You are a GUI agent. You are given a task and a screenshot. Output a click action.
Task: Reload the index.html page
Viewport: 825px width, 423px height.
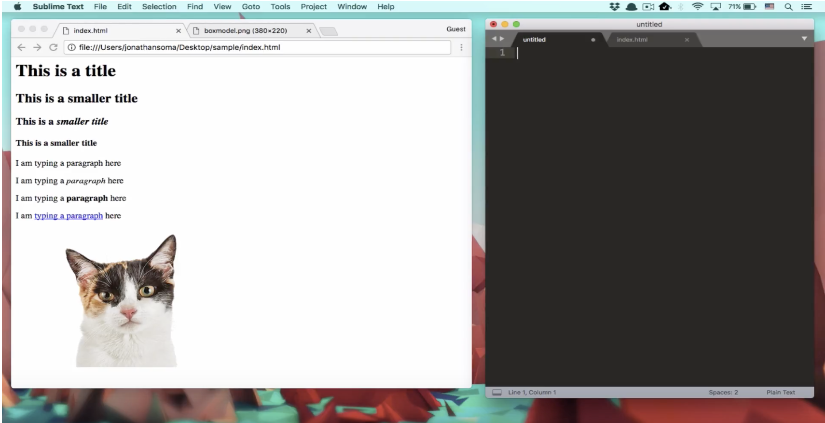[54, 47]
